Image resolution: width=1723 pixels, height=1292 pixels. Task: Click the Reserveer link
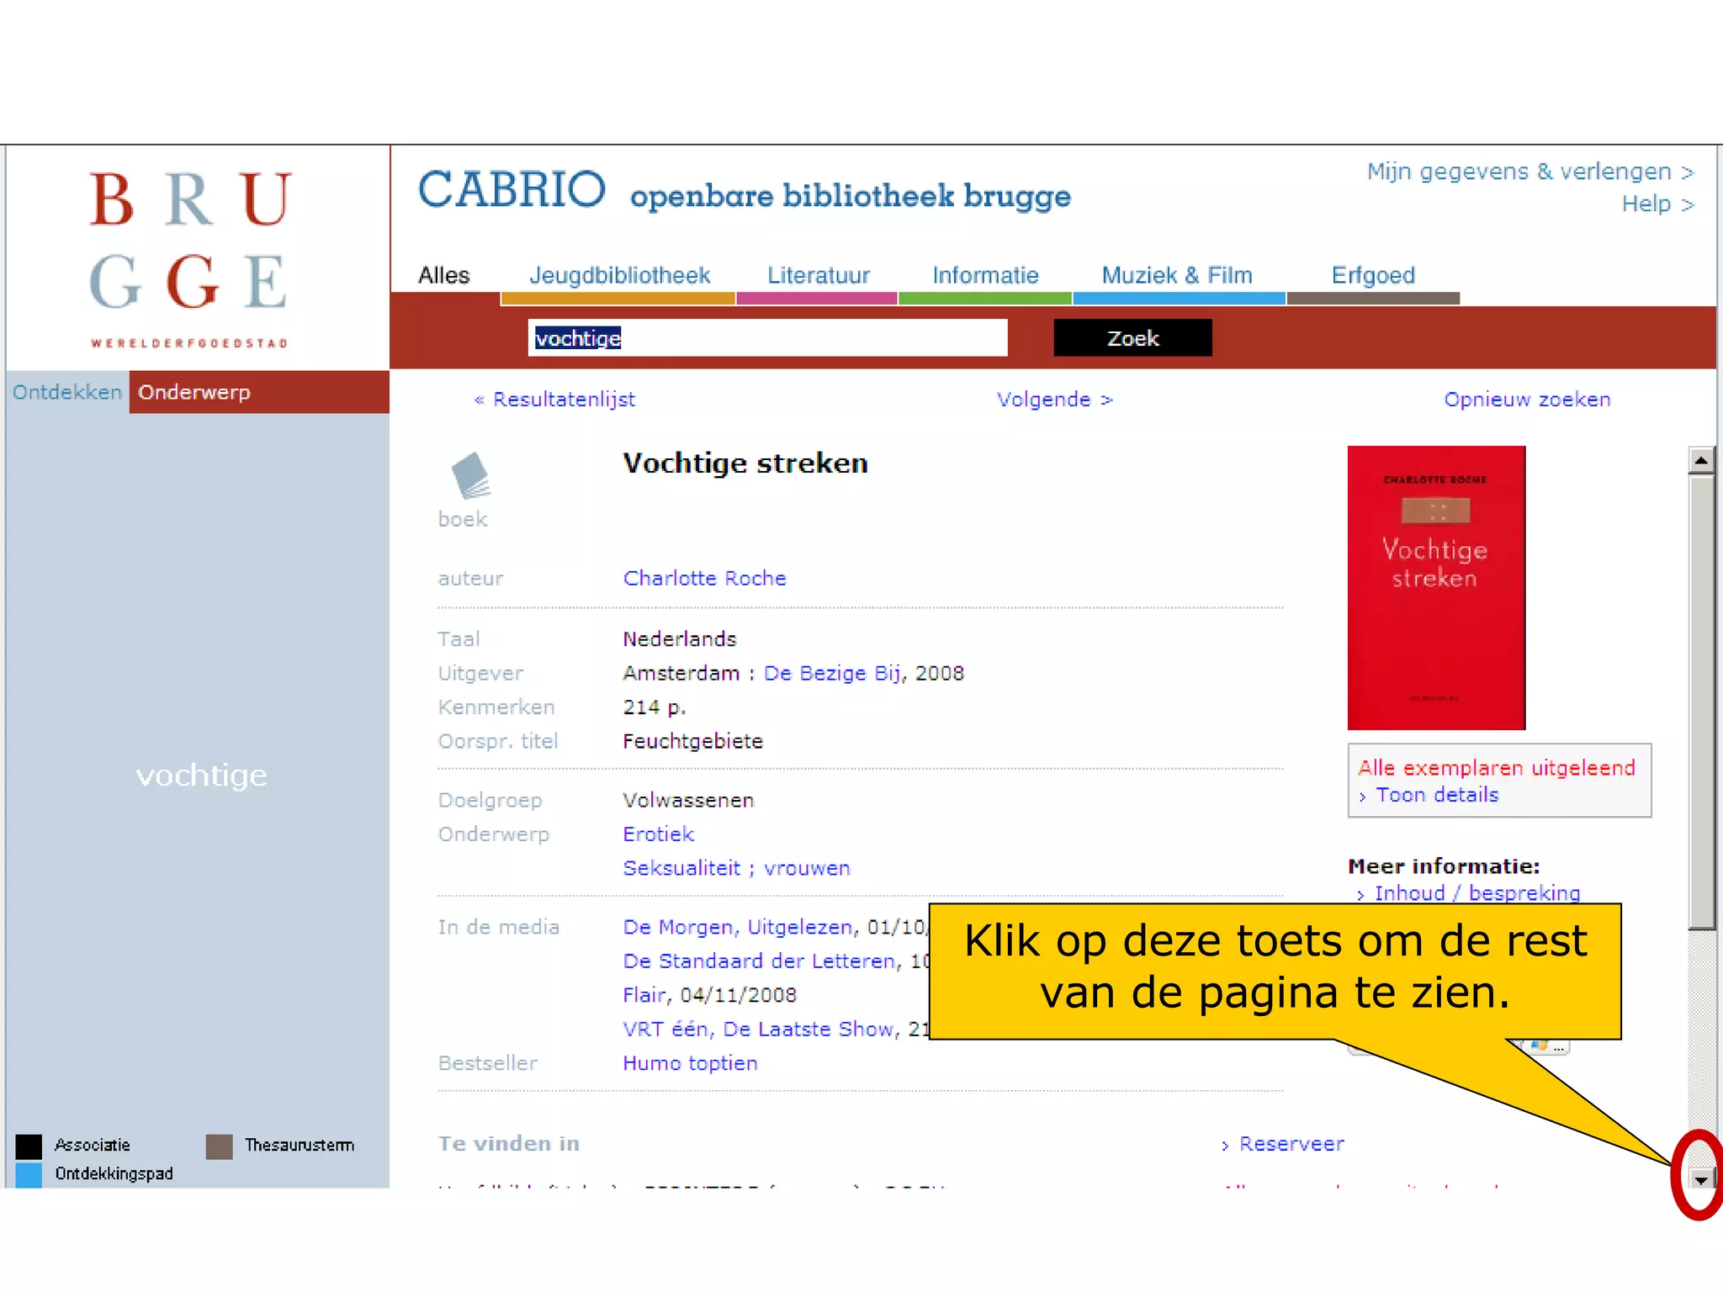[x=1291, y=1144]
